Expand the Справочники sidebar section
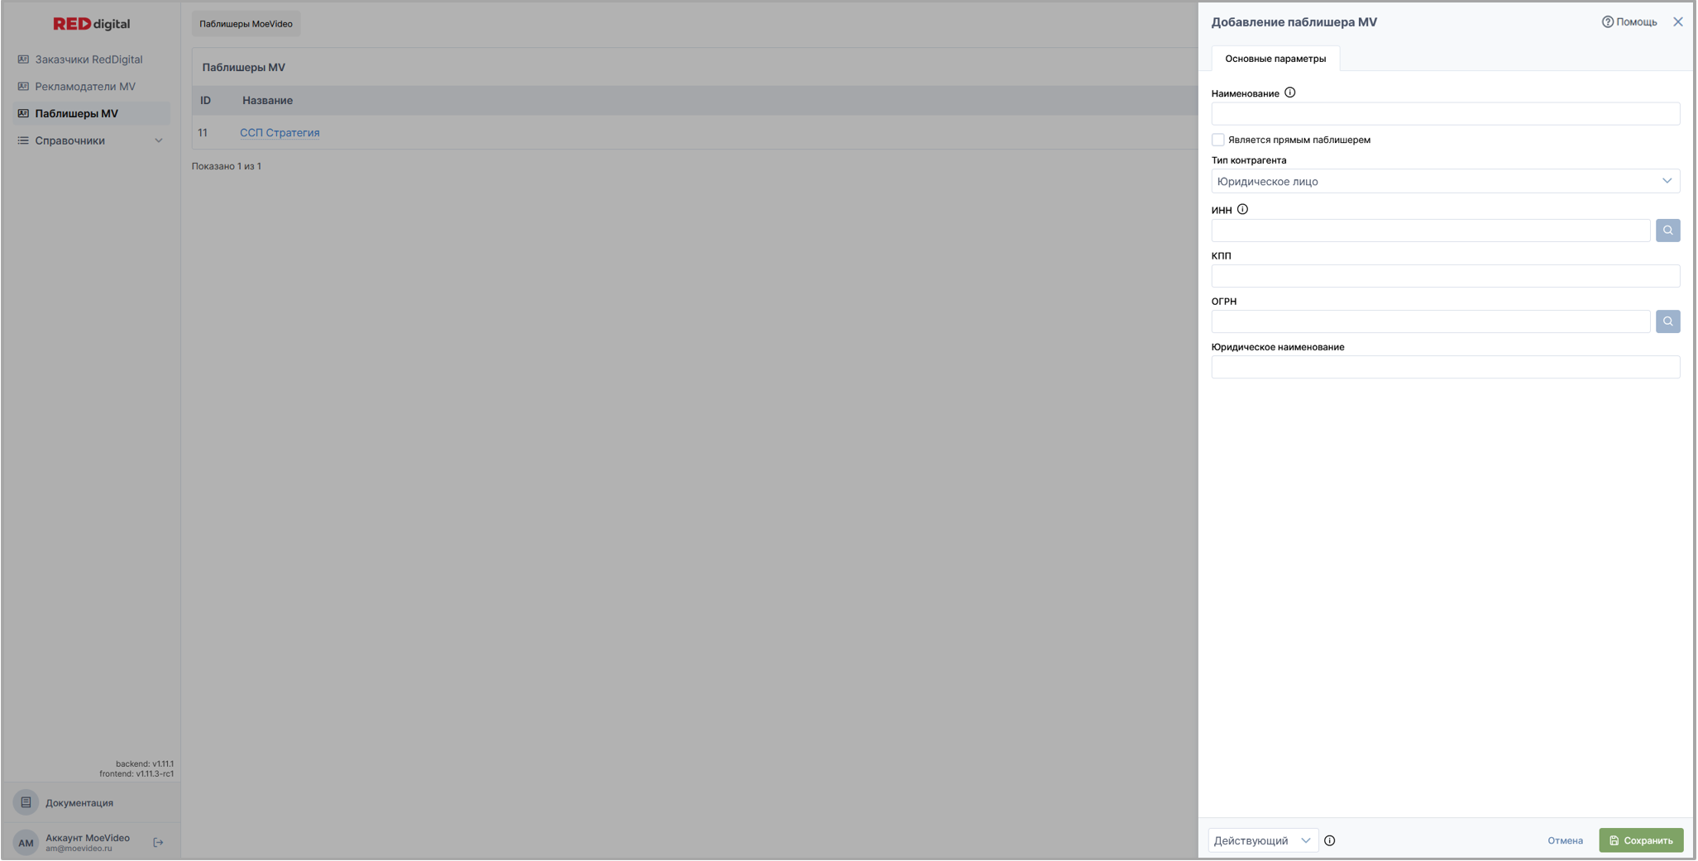Image resolution: width=1698 pixels, height=861 pixels. click(90, 140)
